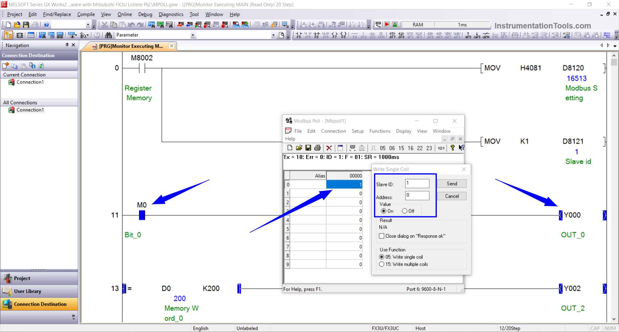Screen dimensions: 619x332
Task: Open the Functions menu in Modbus Poll
Action: (x=379, y=131)
